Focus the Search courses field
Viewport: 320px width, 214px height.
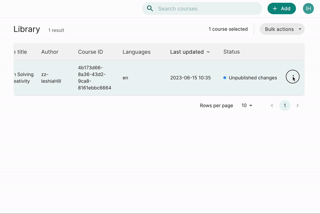(202, 8)
